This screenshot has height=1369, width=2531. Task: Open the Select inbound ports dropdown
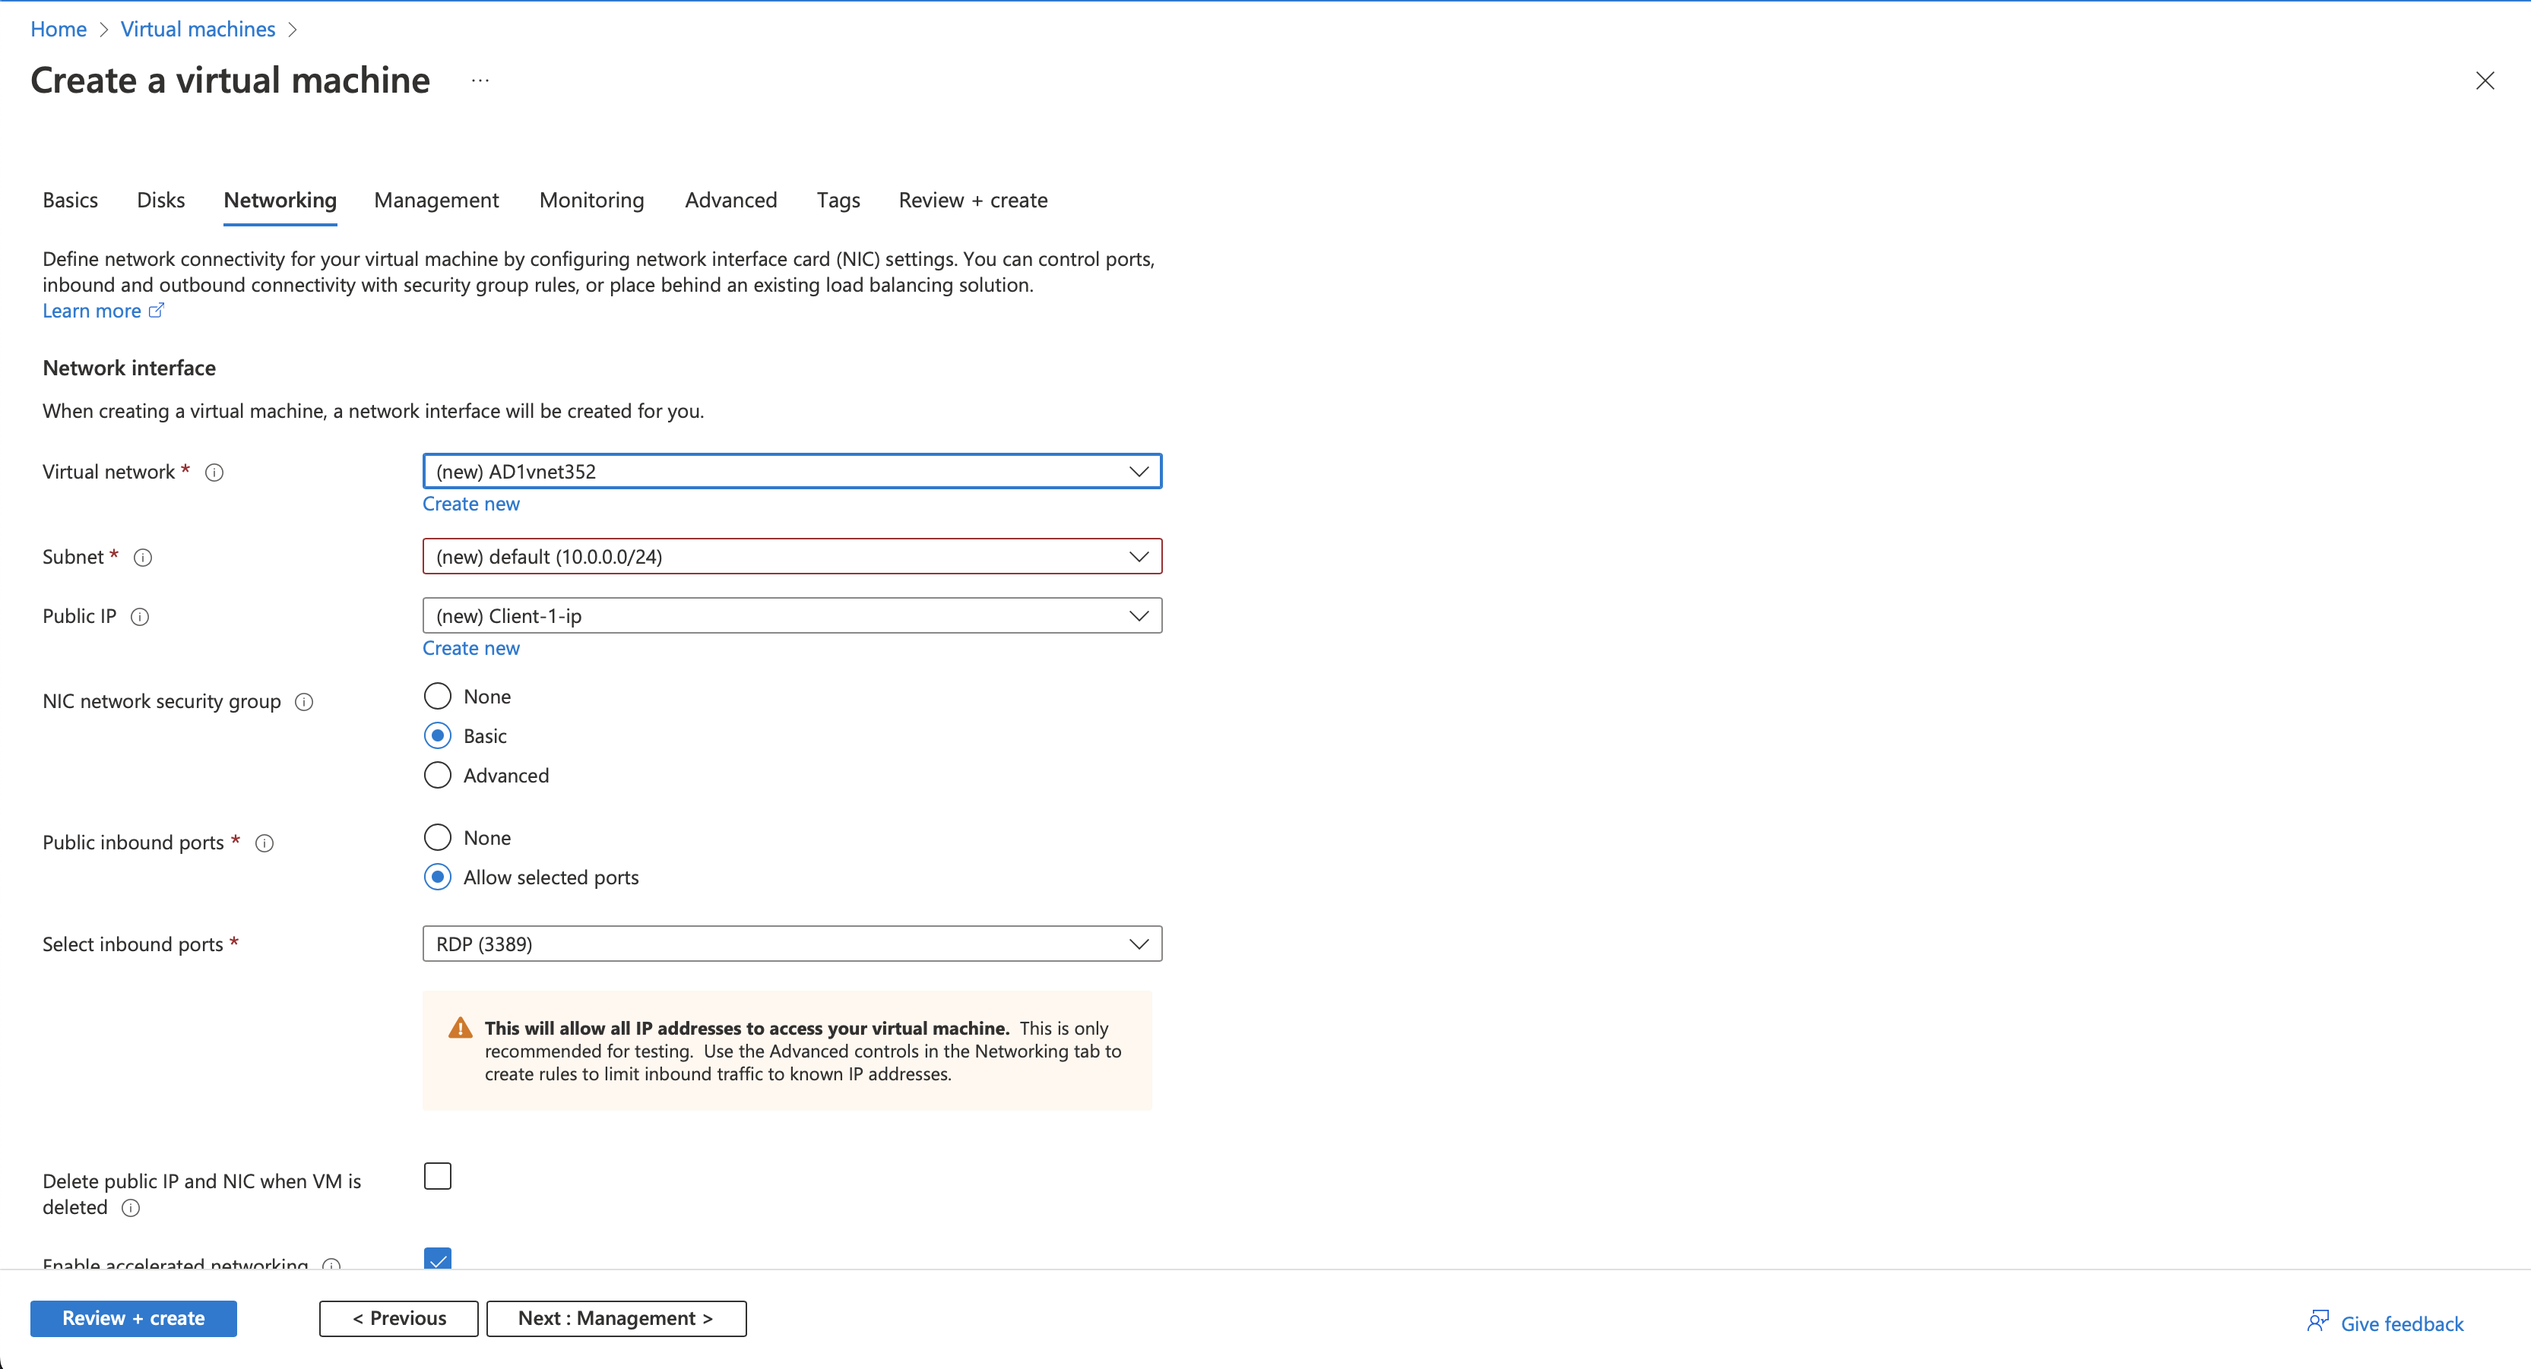tap(792, 944)
